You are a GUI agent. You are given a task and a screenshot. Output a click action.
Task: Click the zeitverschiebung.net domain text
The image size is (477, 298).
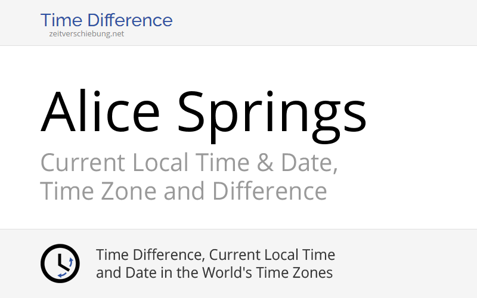tap(87, 34)
